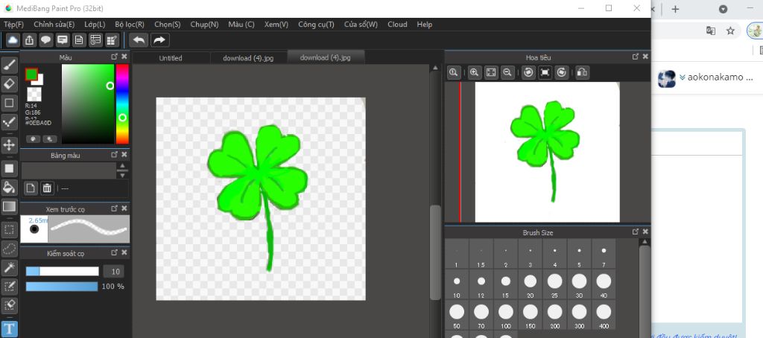Image resolution: width=763 pixels, height=338 pixels.
Task: Choose brush size 10 preset
Action: point(457,285)
